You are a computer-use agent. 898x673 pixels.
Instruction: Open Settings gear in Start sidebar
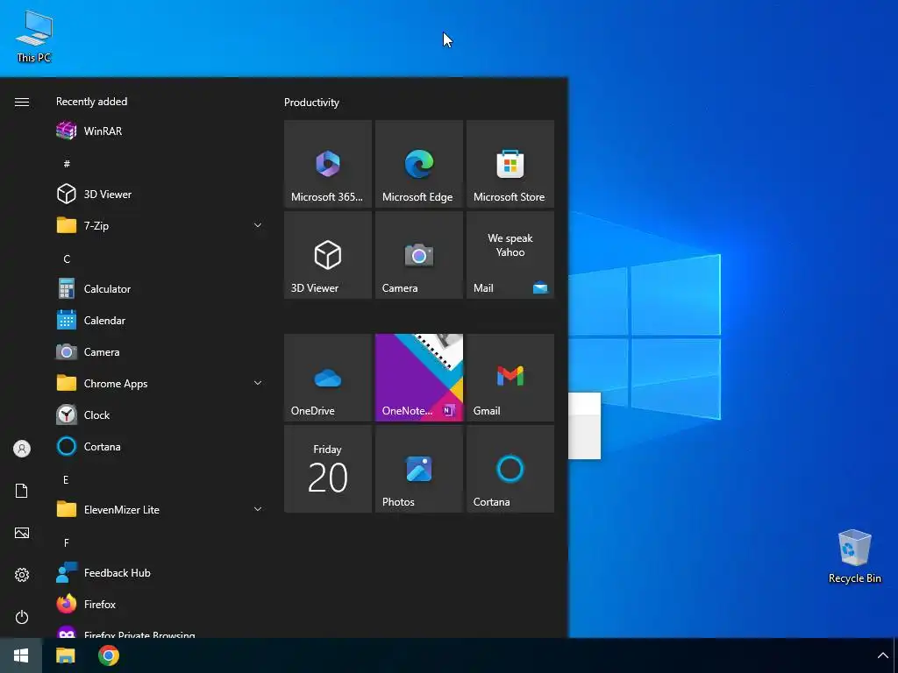22,575
